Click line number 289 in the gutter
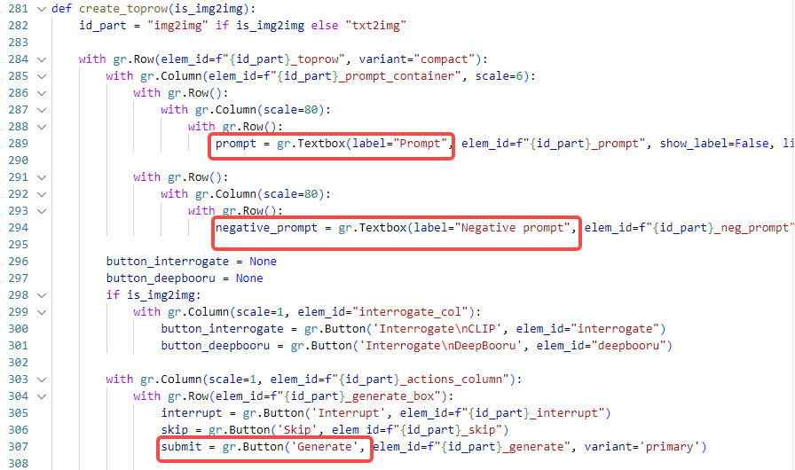795x470 pixels. click(19, 144)
